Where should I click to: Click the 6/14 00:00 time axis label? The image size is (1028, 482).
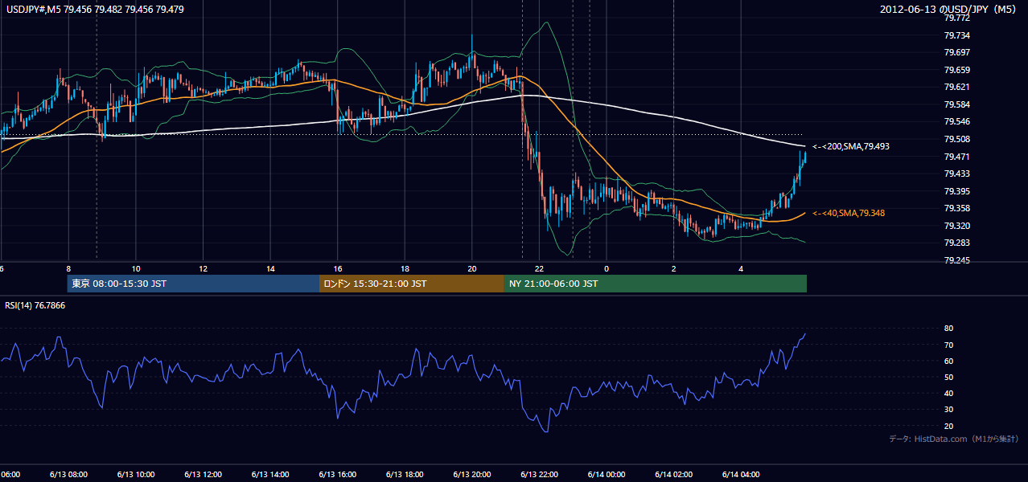[606, 474]
